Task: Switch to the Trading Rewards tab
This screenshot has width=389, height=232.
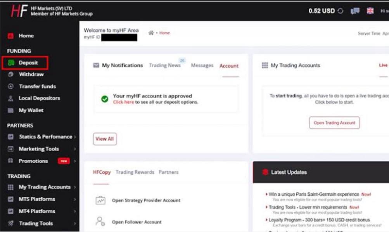Action: pyautogui.click(x=135, y=172)
